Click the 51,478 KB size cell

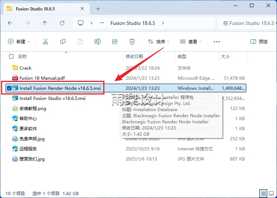click(234, 78)
